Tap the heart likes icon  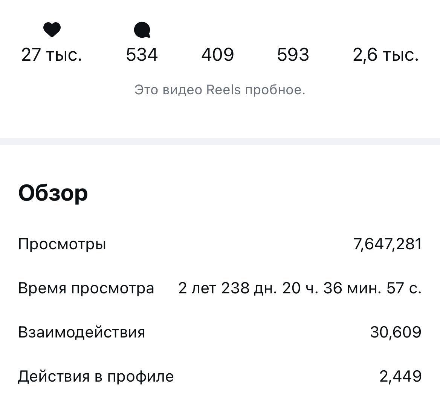click(52, 30)
